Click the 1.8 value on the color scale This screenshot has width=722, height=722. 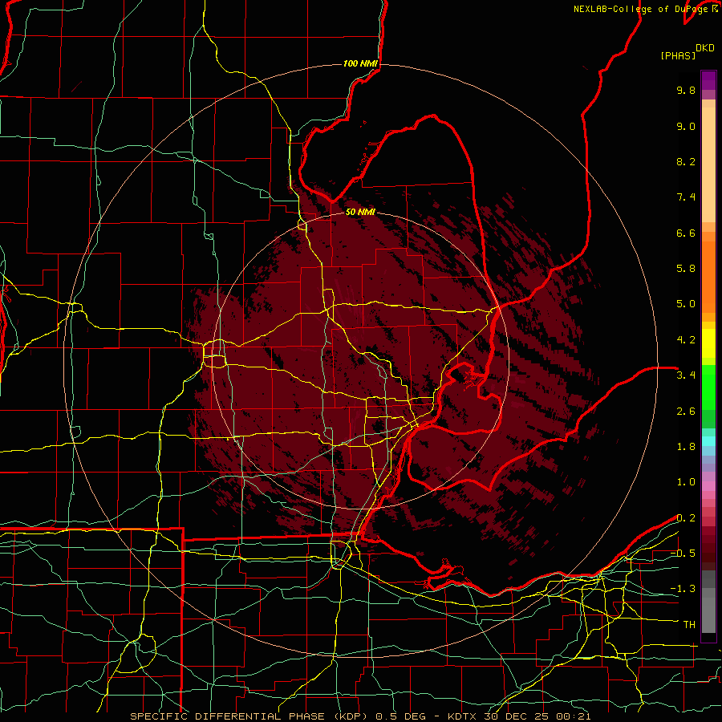[686, 447]
